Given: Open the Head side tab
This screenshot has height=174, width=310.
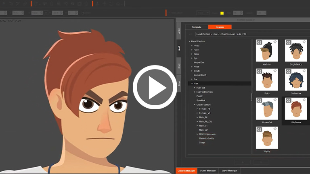Looking at the screenshot, I should [179, 48].
